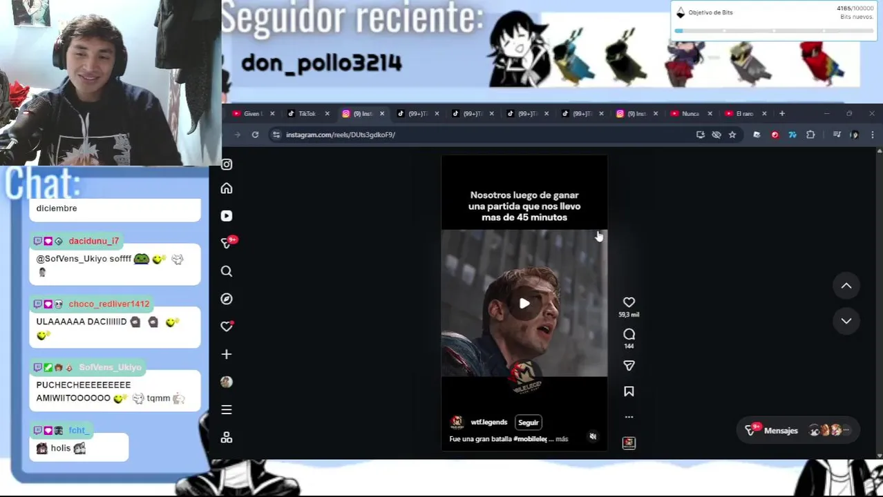Open browser profile avatar
Screen dimensions: 883x497
pyautogui.click(x=855, y=135)
